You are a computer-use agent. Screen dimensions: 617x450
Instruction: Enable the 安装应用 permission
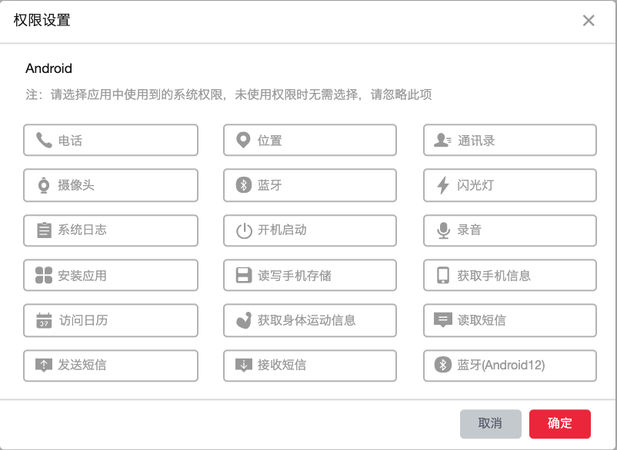point(110,276)
